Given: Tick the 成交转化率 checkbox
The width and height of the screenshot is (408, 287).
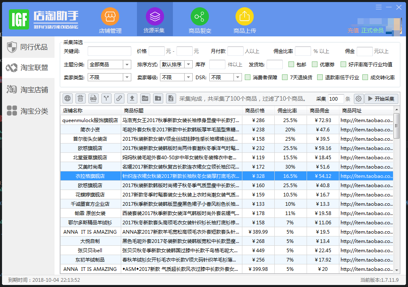Looking at the screenshot, I should 365,77.
